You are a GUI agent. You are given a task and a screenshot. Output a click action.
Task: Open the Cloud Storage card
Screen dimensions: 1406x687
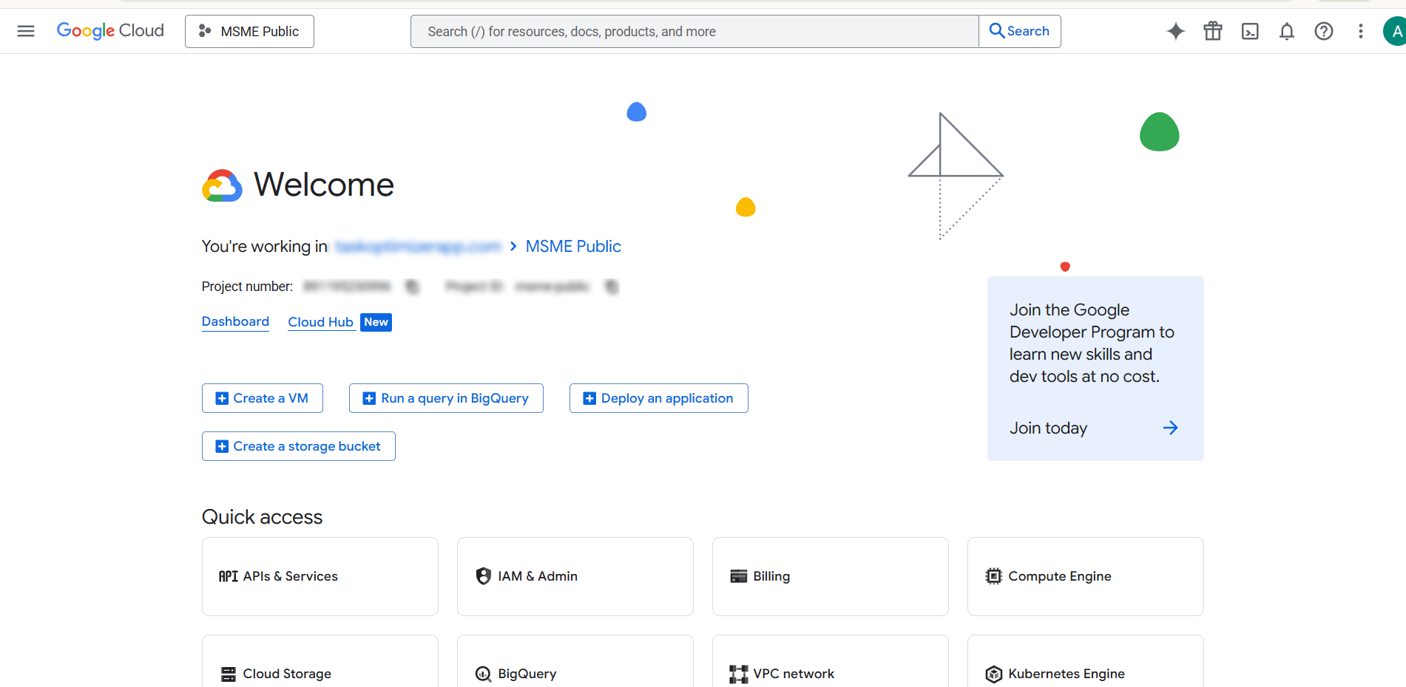coord(320,661)
